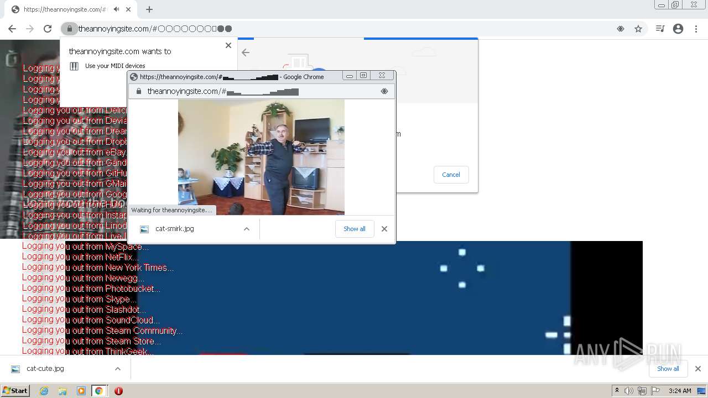Click the cat-cute.jpg file icon

(15, 369)
